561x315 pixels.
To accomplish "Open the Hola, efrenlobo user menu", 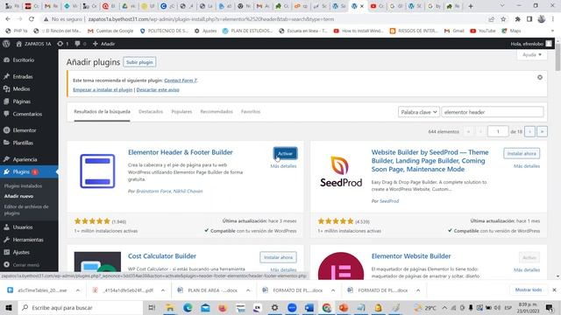I will click(x=531, y=44).
